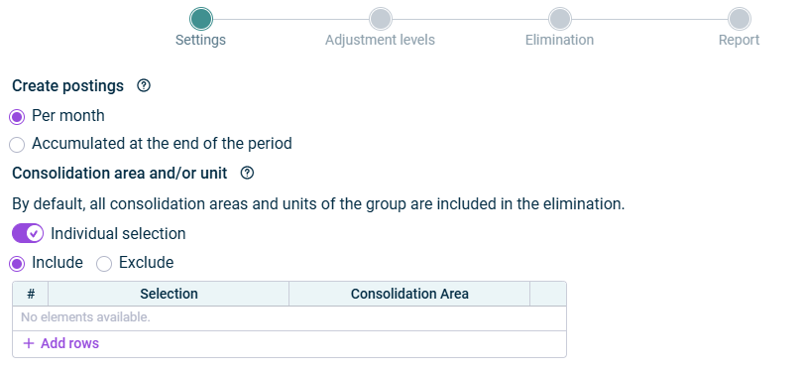Click the help icon beside Create postings
The image size is (804, 372).
point(144,85)
